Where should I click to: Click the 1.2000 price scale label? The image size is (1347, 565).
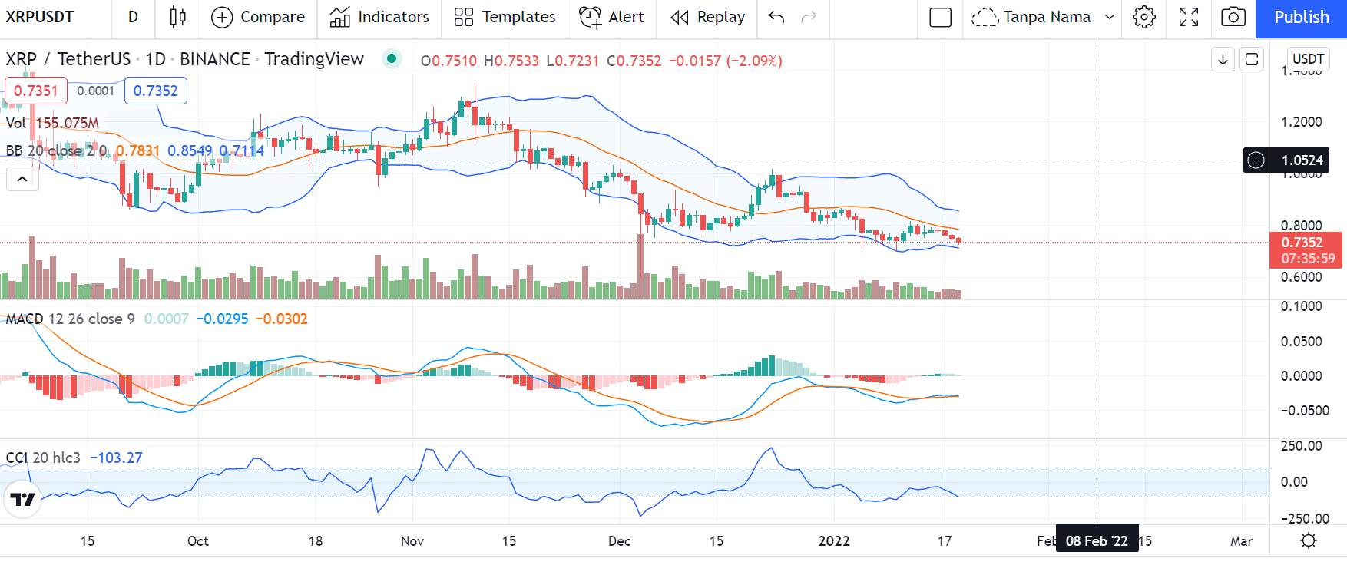point(1302,122)
